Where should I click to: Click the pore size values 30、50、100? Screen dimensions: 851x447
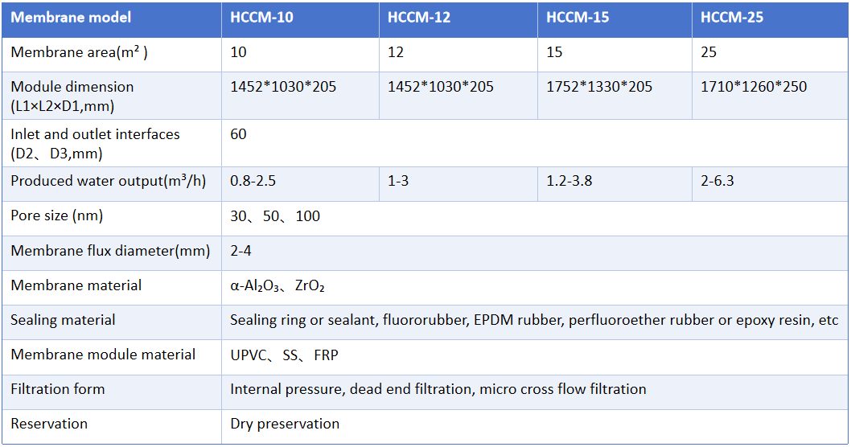pyautogui.click(x=275, y=216)
